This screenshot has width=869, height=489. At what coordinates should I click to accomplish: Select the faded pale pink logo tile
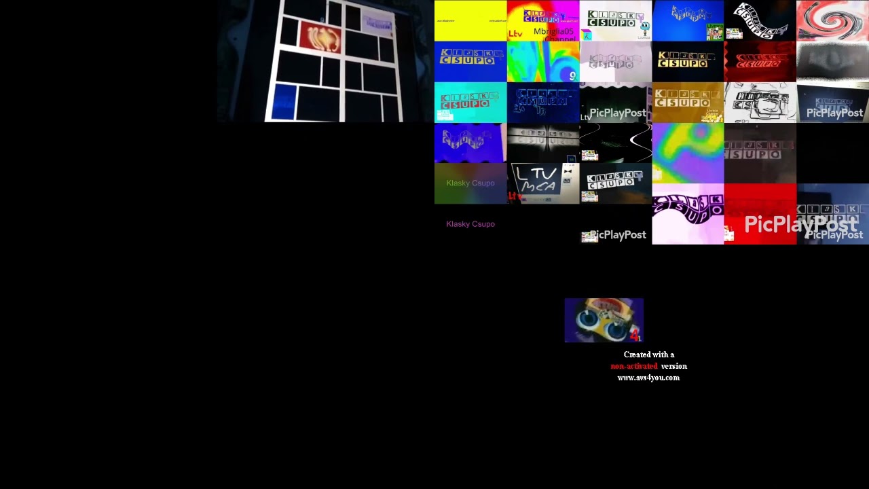click(615, 61)
